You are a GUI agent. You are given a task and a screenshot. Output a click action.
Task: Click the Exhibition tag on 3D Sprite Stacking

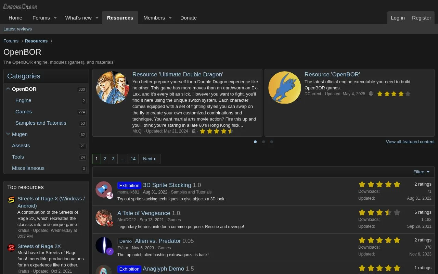tap(129, 185)
